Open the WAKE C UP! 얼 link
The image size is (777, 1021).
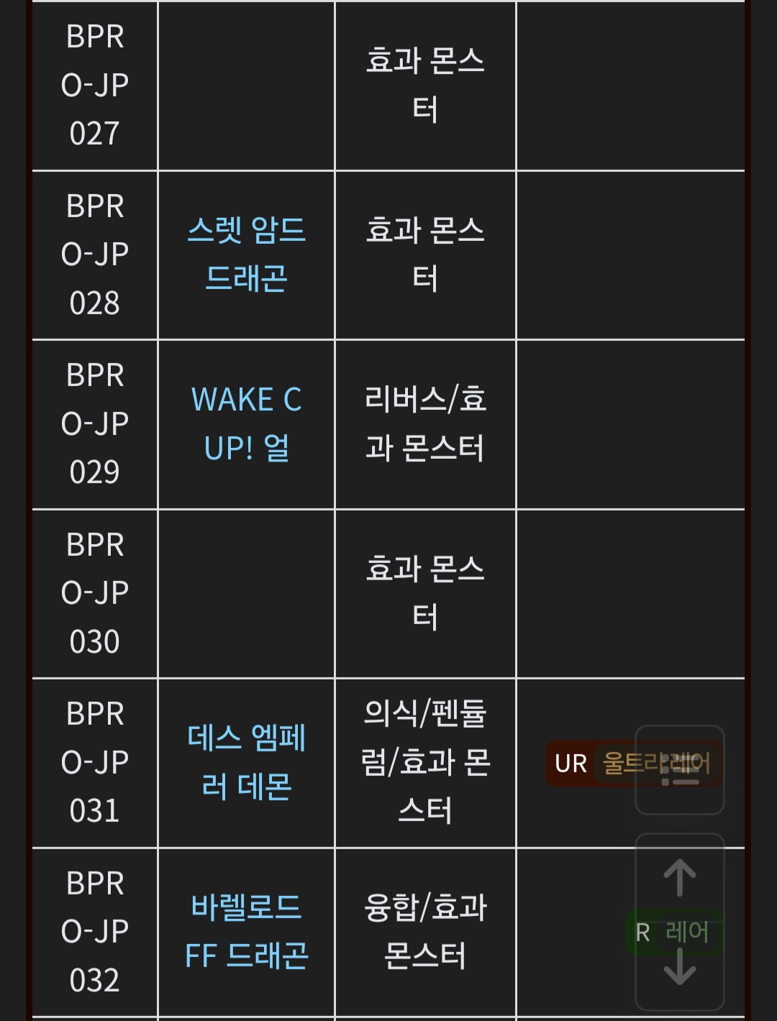click(246, 424)
